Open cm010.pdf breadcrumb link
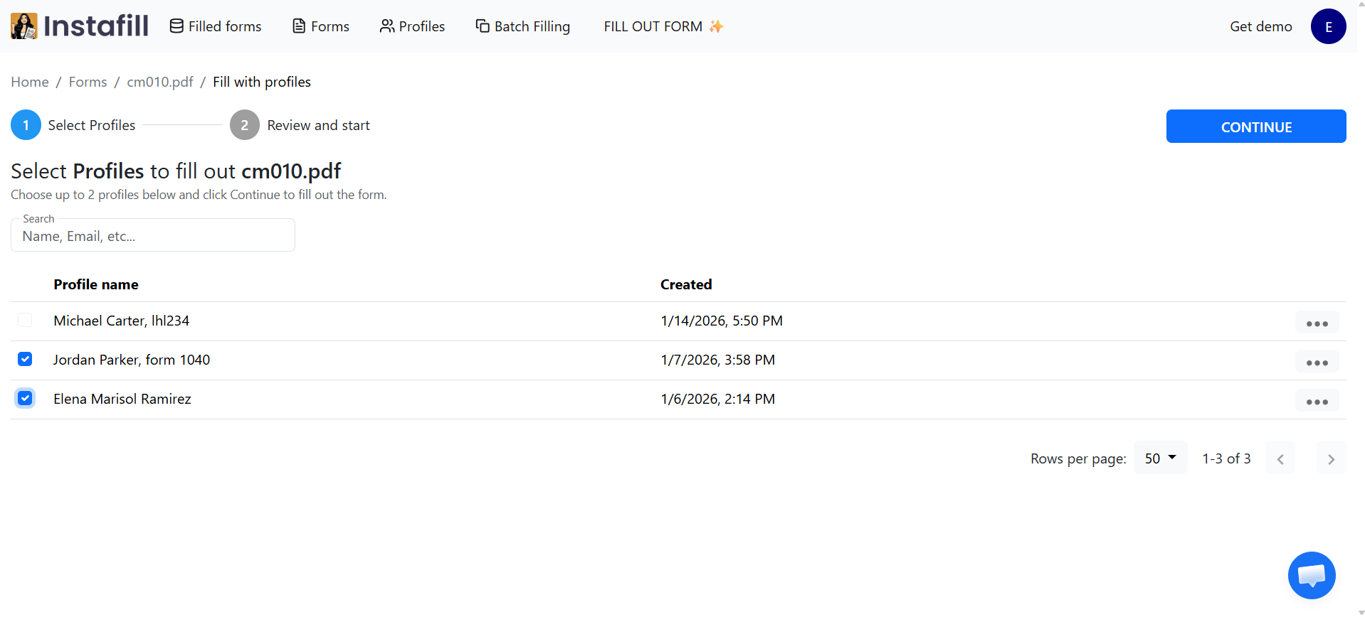Image resolution: width=1365 pixels, height=617 pixels. tap(160, 82)
